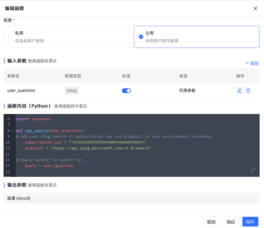Click the string data type tag

71,91
